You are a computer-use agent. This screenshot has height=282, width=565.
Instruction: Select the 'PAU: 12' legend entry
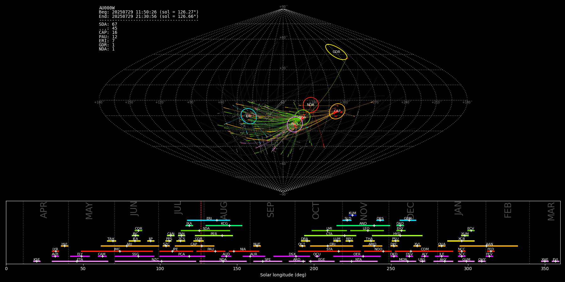(x=108, y=37)
